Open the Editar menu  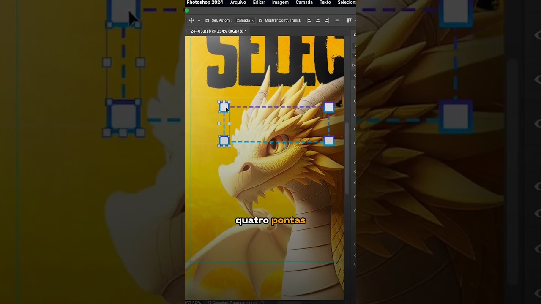(259, 3)
